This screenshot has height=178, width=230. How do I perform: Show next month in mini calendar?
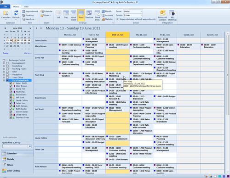30,28
